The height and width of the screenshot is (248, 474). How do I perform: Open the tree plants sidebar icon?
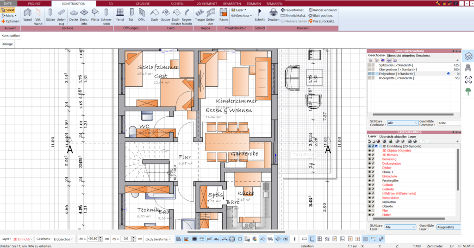468,92
